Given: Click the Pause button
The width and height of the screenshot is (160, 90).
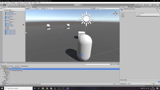Looking at the screenshot, I should pos(78,5).
